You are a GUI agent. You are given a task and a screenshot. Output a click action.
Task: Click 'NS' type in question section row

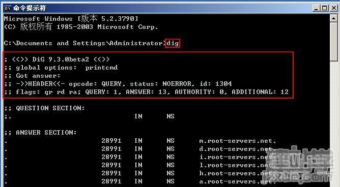click(171, 116)
